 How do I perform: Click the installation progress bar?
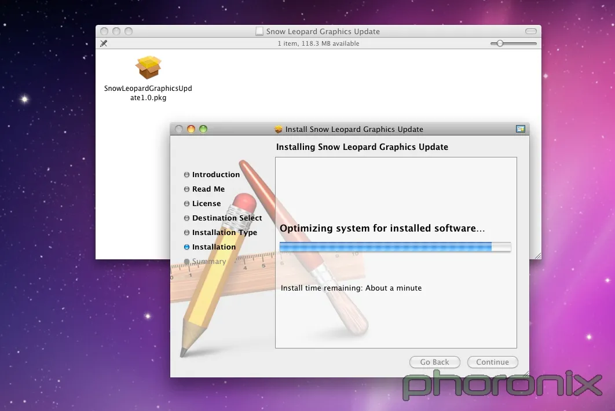(x=395, y=247)
